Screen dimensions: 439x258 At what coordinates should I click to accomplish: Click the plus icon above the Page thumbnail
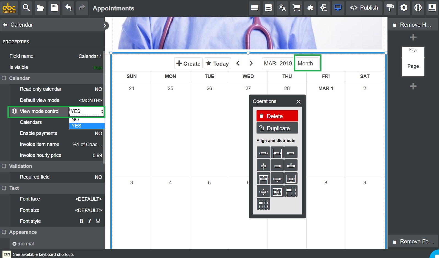[x=413, y=37]
